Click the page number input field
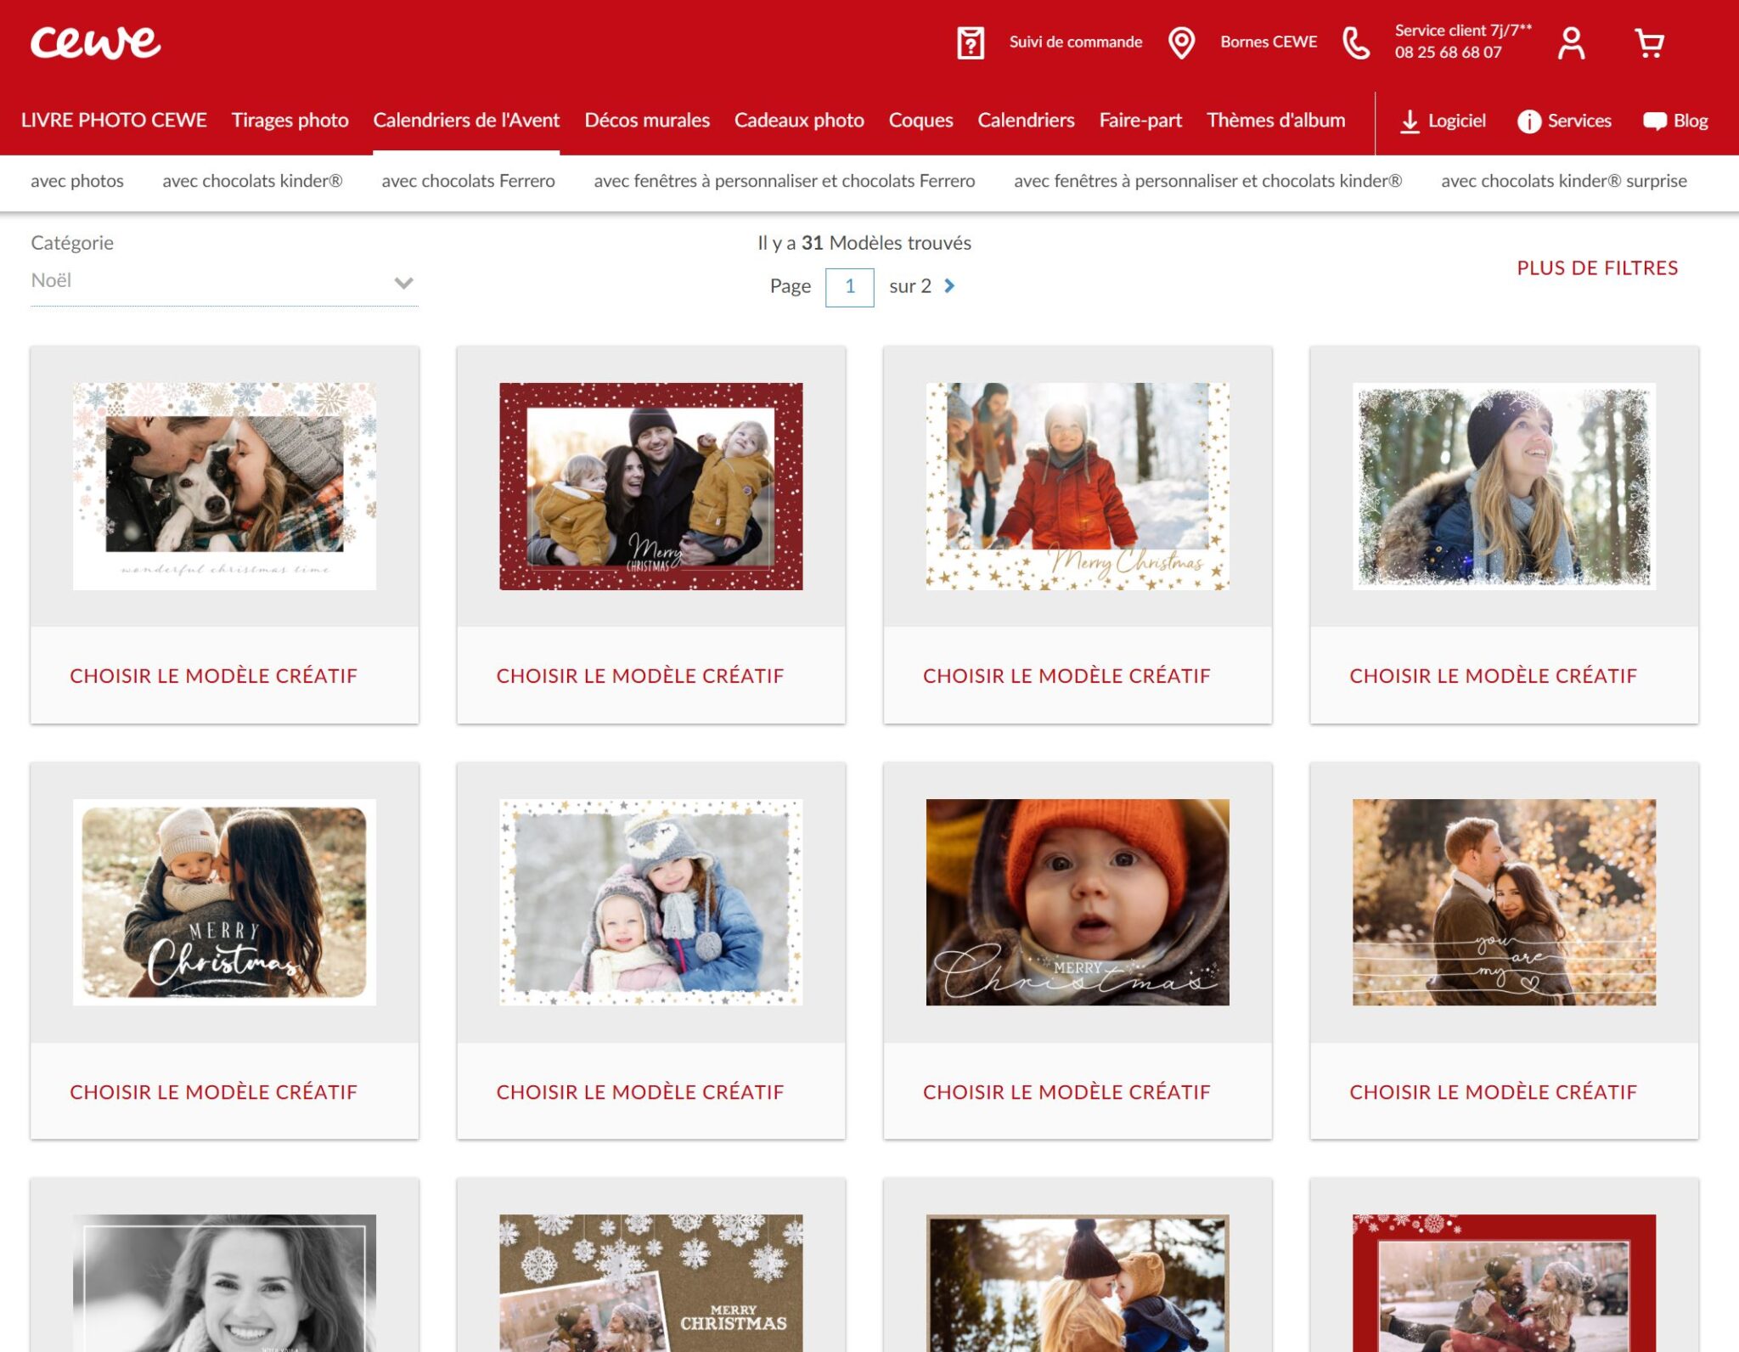Viewport: 1739px width, 1352px height. coord(849,287)
